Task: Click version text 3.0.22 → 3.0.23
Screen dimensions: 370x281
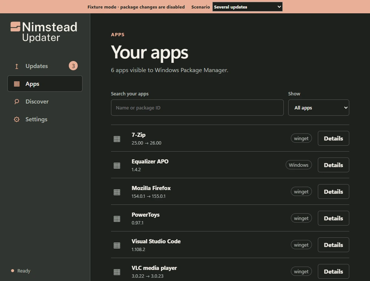Action: click(x=148, y=276)
